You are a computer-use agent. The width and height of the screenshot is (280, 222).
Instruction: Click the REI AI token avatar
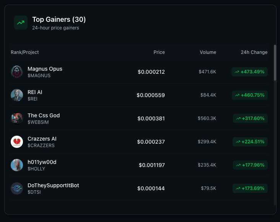(x=17, y=95)
